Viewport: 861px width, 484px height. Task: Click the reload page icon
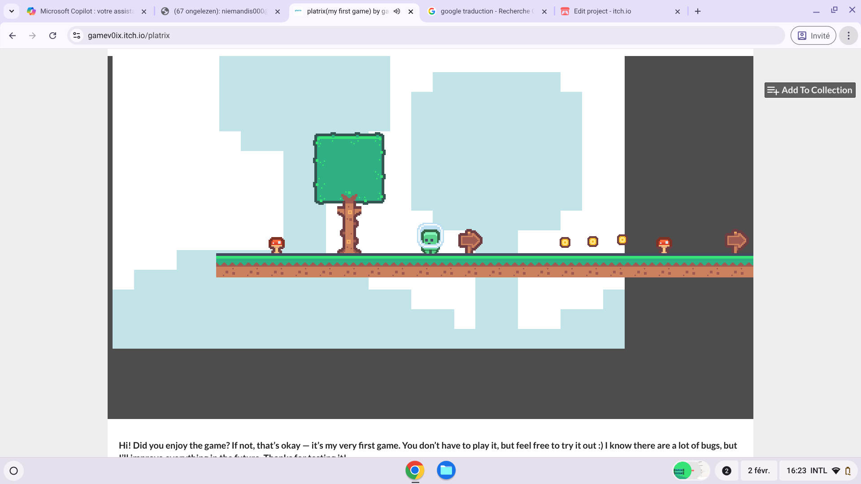coord(52,35)
